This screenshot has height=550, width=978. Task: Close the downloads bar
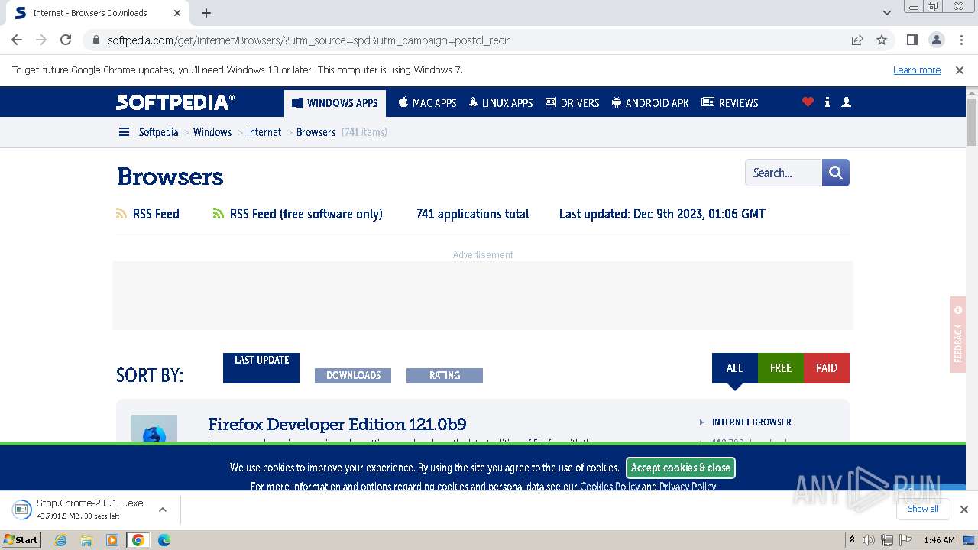coord(963,510)
